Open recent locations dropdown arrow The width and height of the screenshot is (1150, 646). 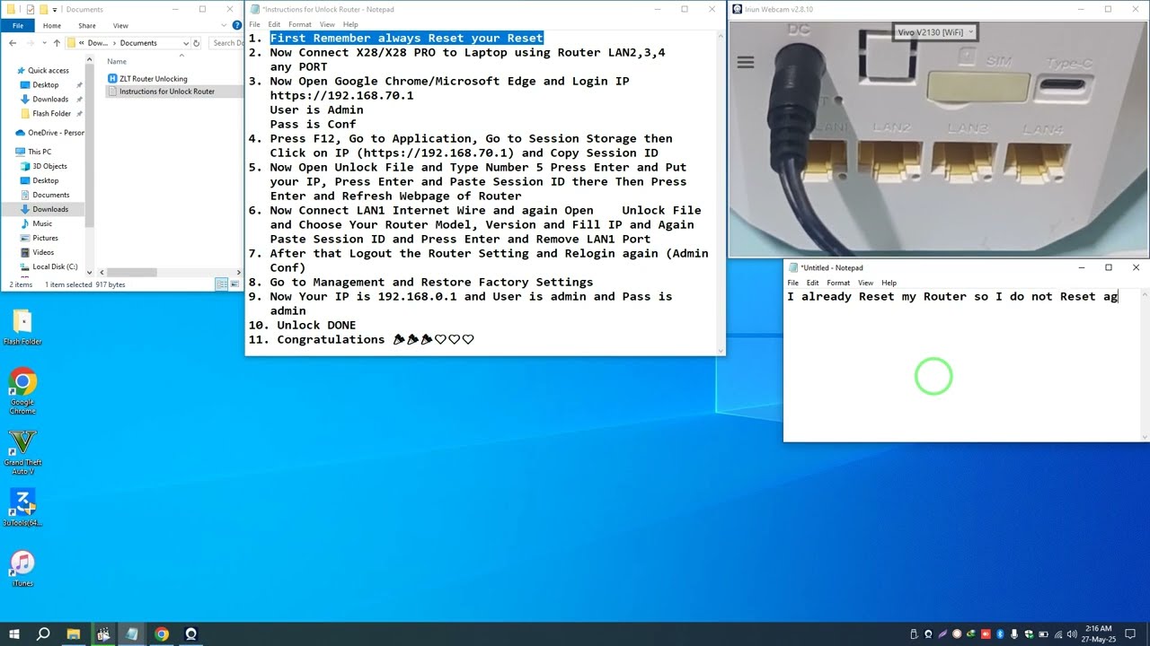point(44,43)
